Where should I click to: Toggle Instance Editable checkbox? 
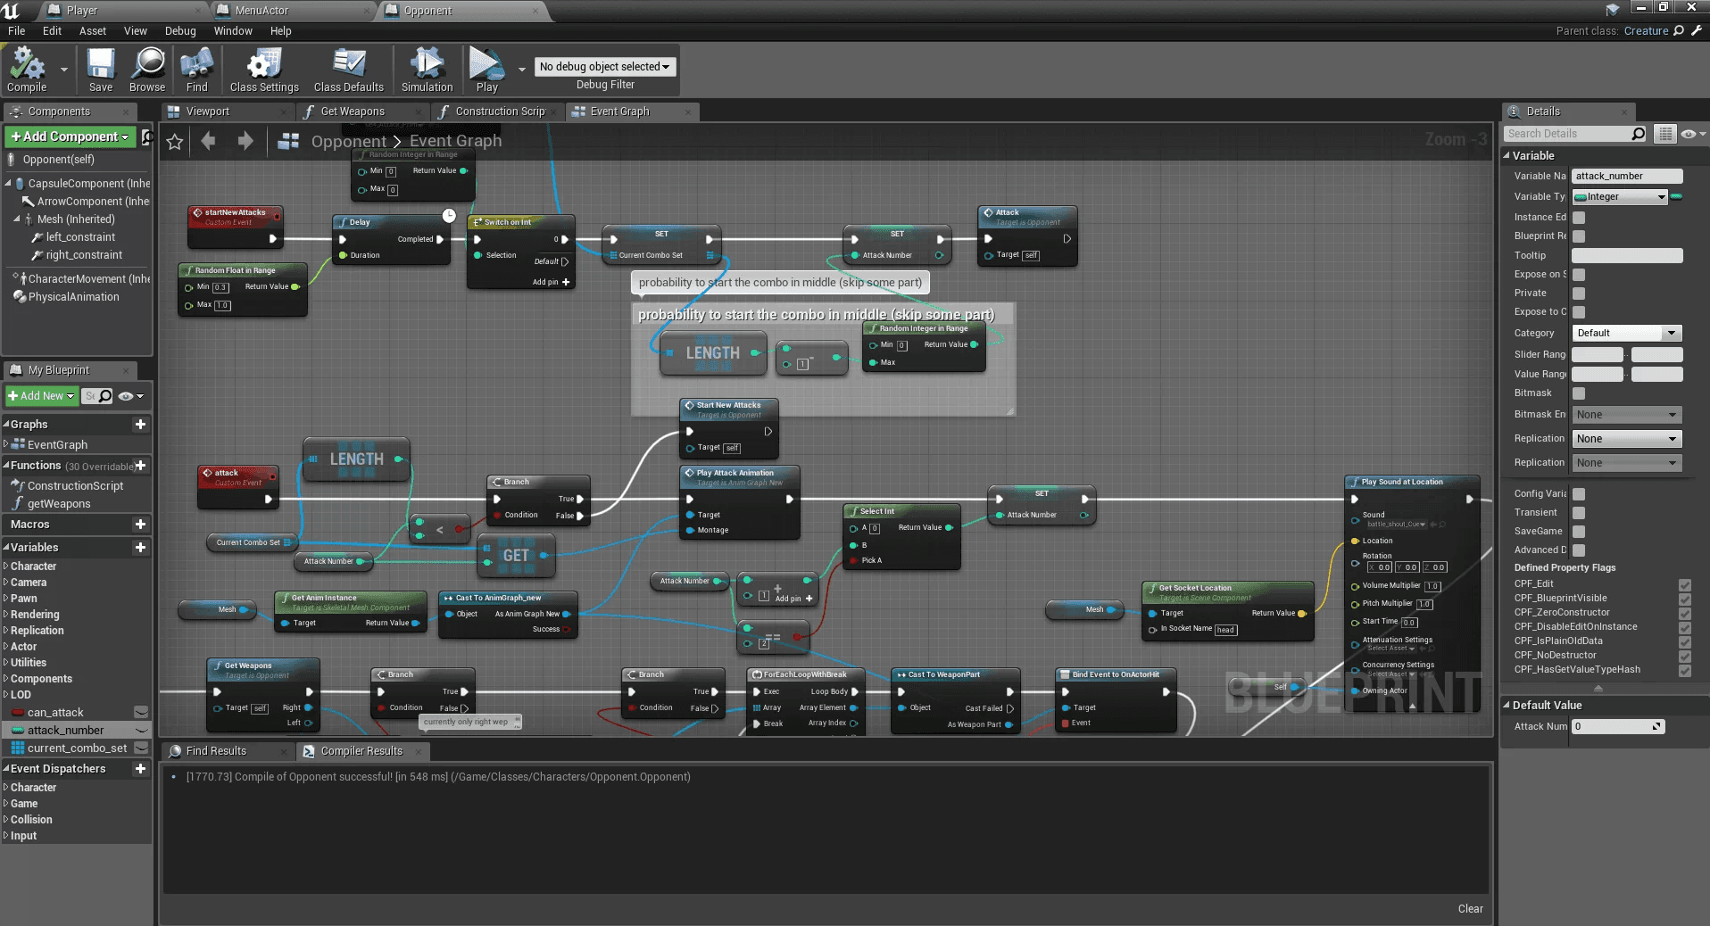[x=1579, y=218]
